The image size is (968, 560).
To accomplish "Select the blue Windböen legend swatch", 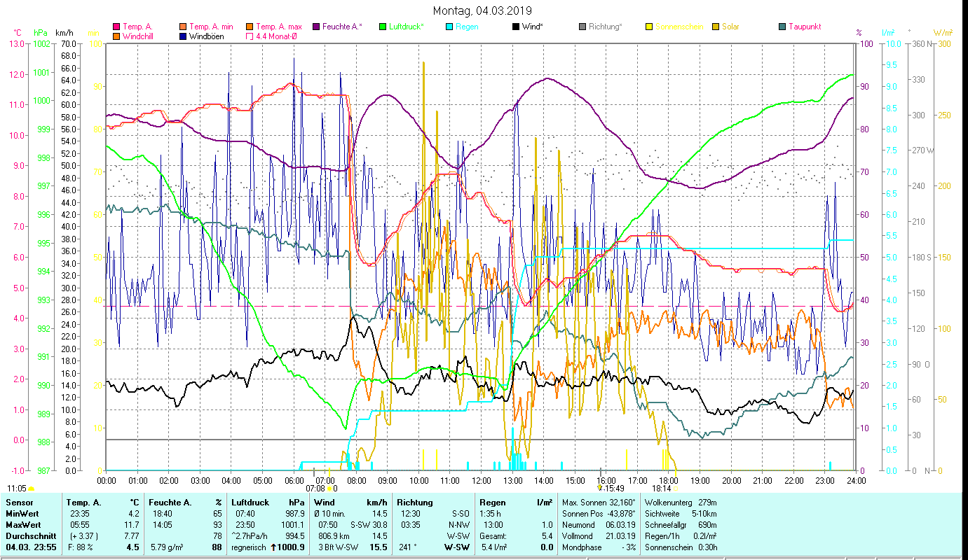I will [184, 36].
